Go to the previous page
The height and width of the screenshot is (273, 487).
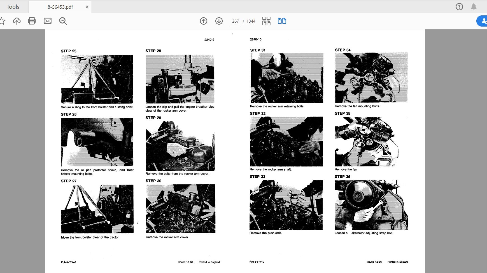204,21
